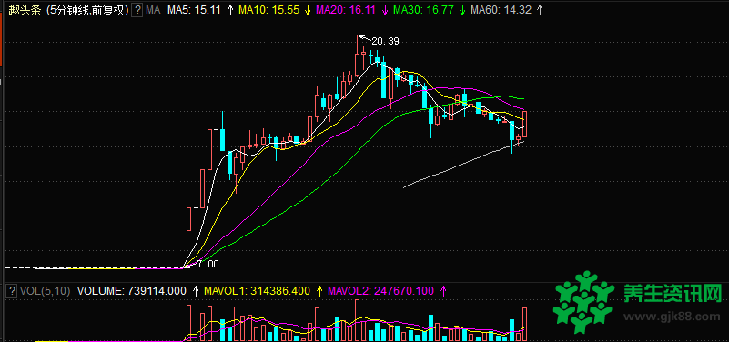Click the (5分钟线,前复权) period label

[87, 11]
